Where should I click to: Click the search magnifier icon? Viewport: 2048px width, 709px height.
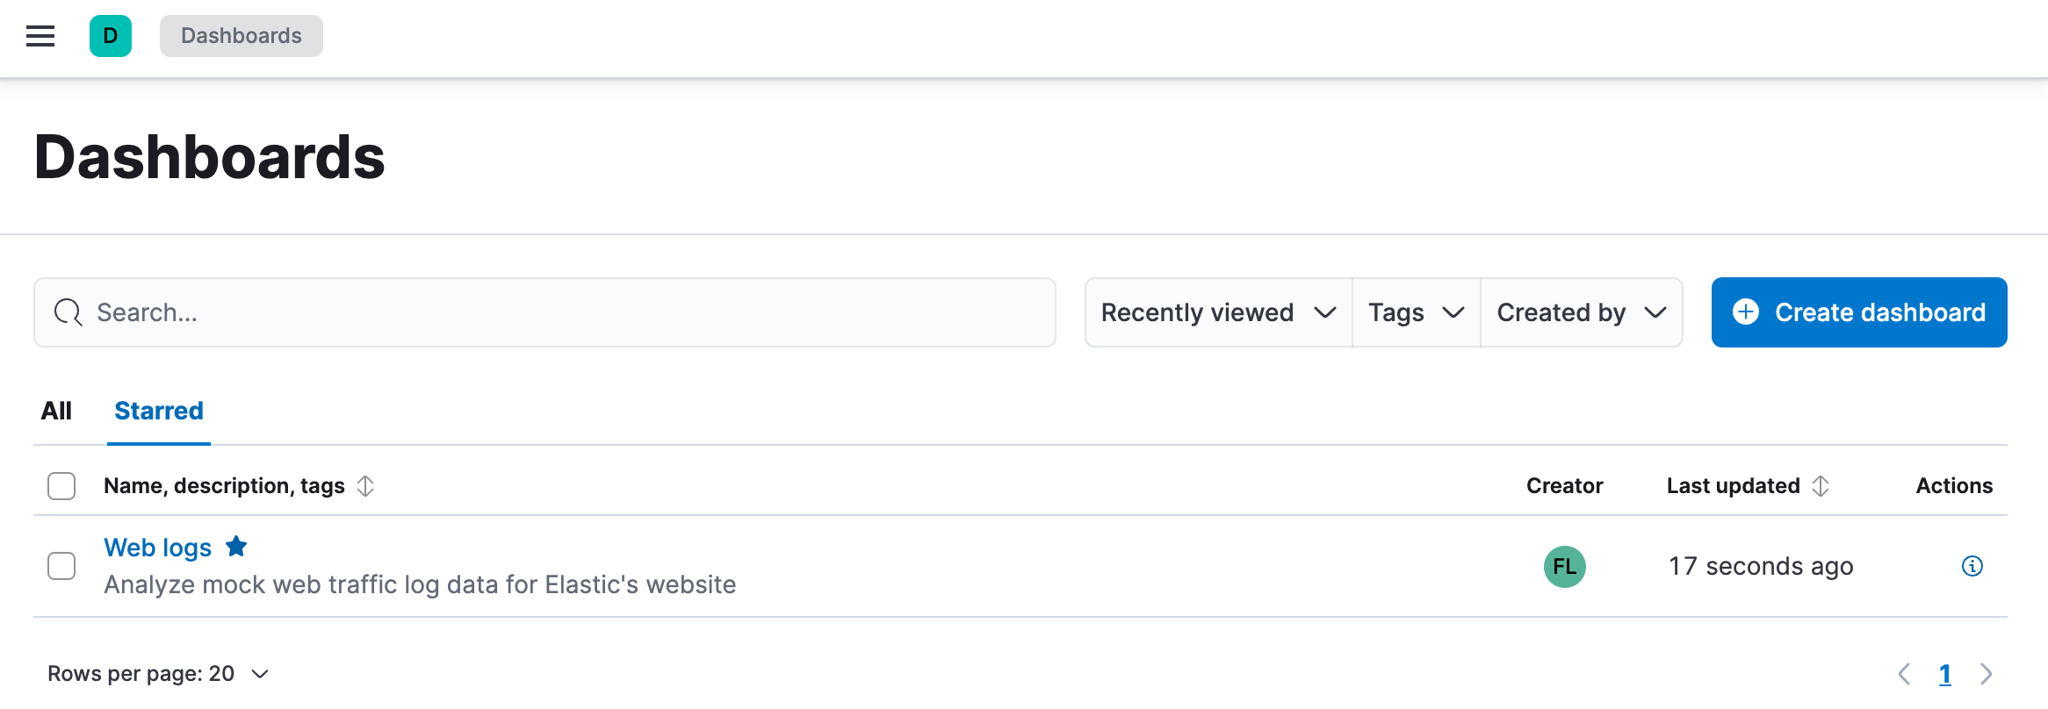68,312
